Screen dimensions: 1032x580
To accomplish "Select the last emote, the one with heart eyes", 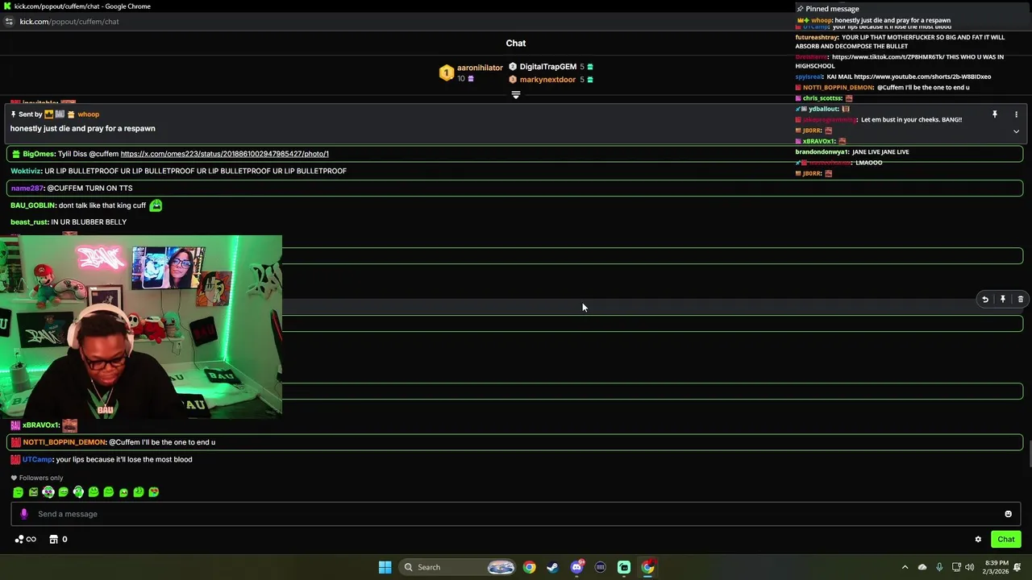I will [154, 492].
